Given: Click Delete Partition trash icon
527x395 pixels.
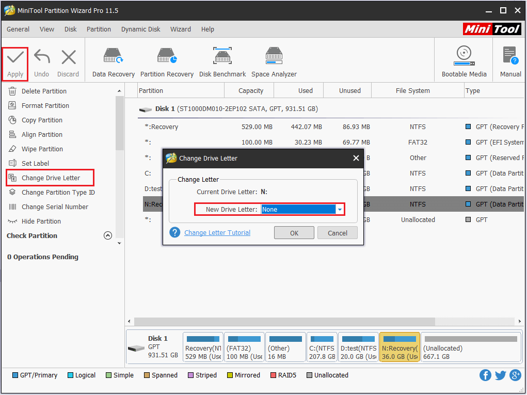Looking at the screenshot, I should click(12, 91).
